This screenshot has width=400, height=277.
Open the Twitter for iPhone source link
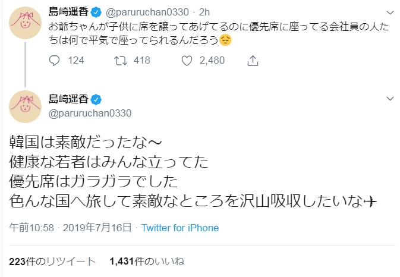pyautogui.click(x=179, y=228)
